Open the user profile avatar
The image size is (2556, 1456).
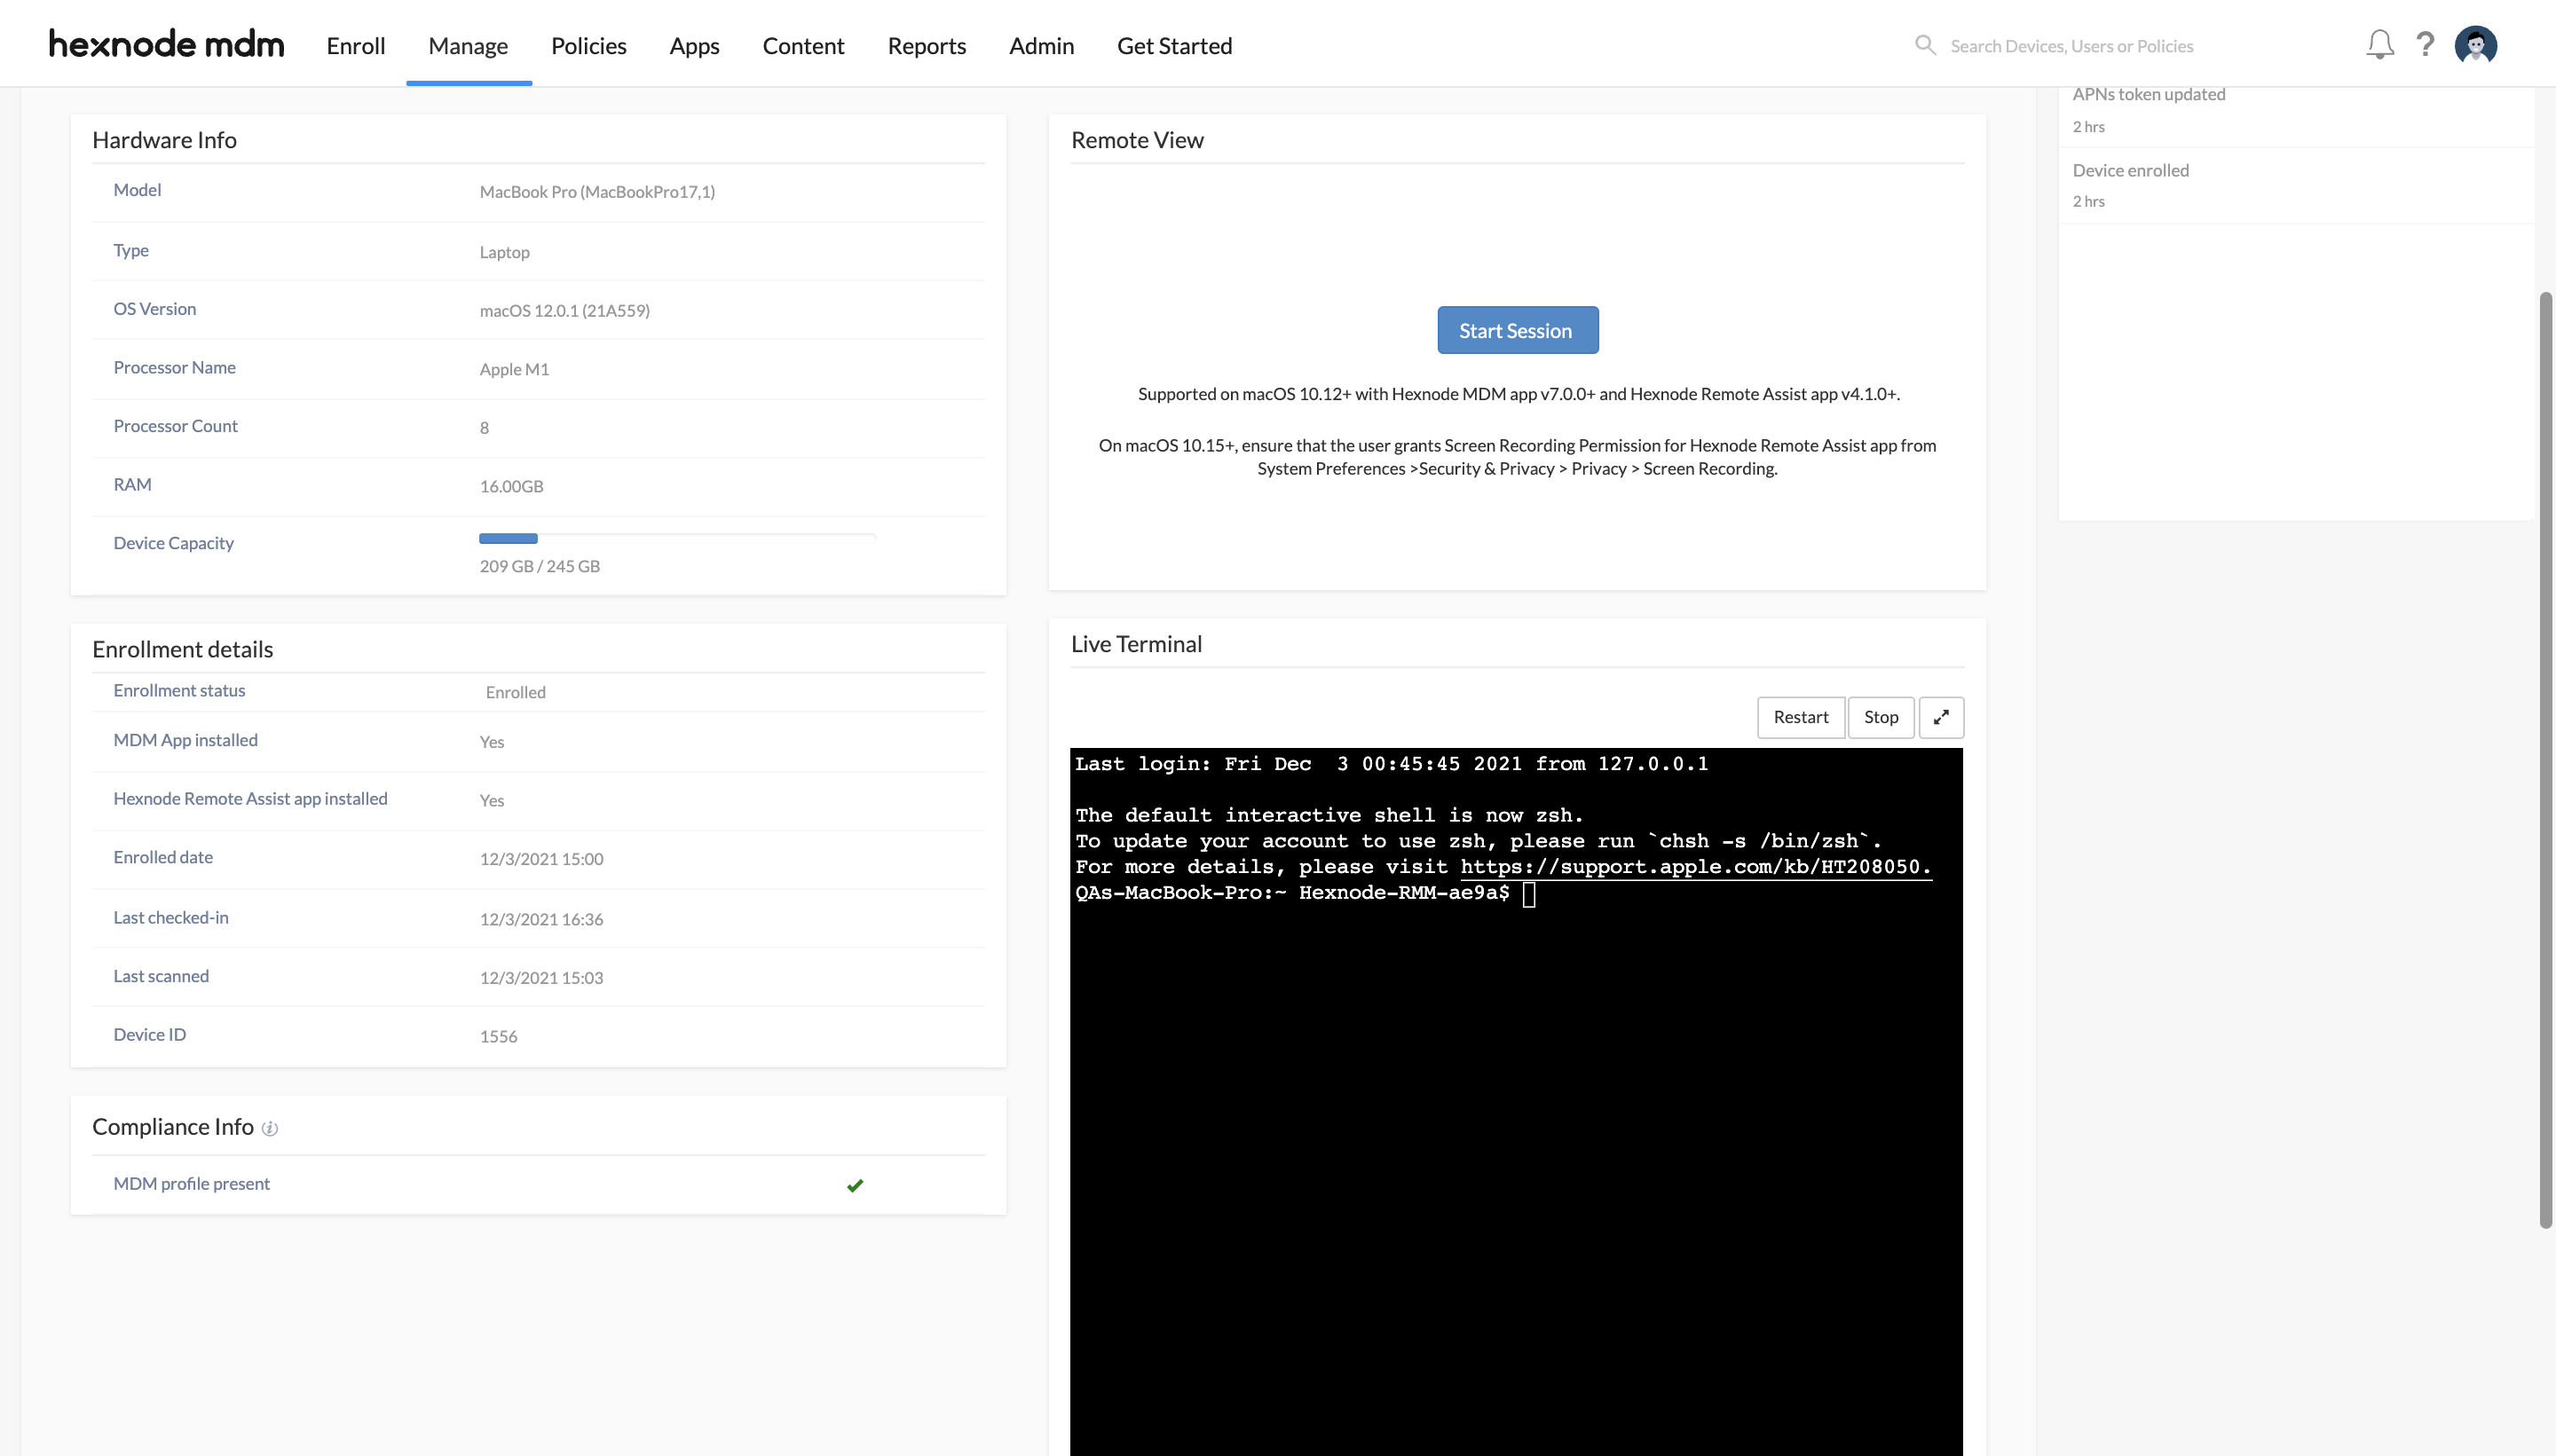[2476, 45]
